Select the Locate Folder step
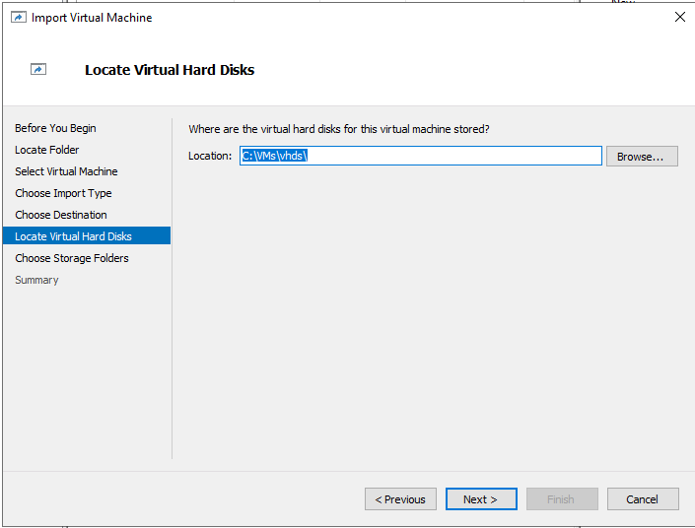This screenshot has height=528, width=695. click(47, 150)
